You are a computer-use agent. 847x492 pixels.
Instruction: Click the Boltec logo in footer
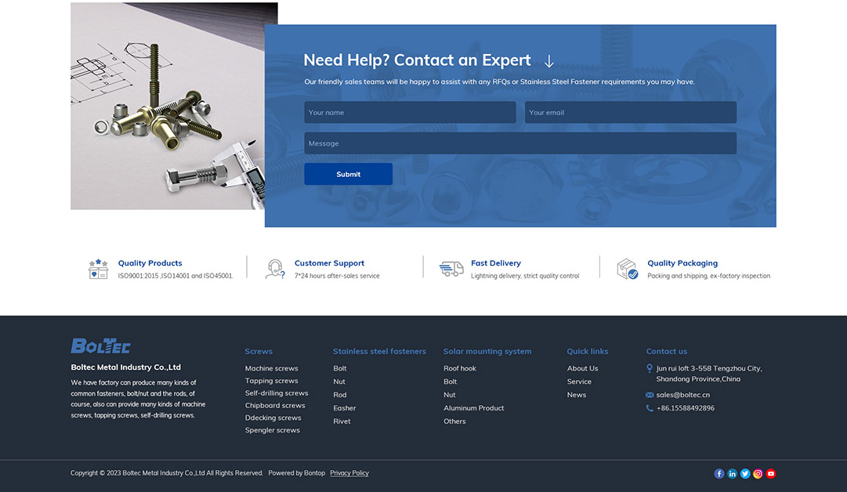pyautogui.click(x=101, y=345)
